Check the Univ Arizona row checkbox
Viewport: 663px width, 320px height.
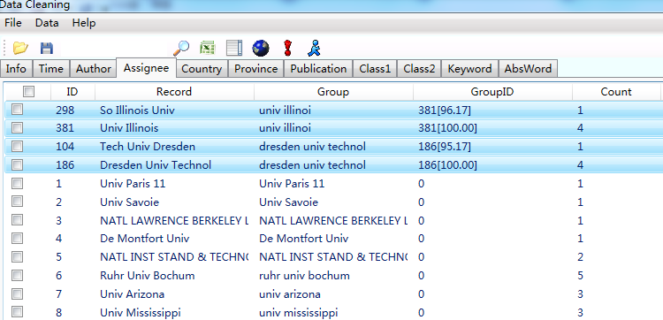[18, 293]
